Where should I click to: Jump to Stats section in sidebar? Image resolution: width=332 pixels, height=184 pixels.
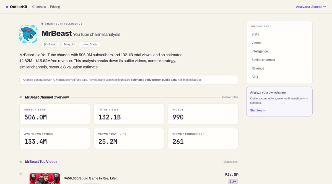255,34
